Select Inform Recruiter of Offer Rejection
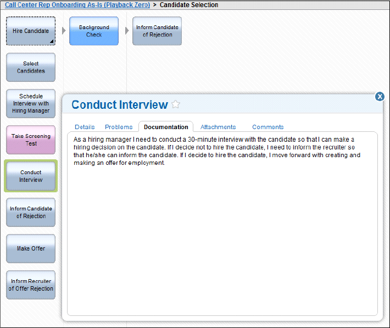The image size is (390, 328). 31,285
